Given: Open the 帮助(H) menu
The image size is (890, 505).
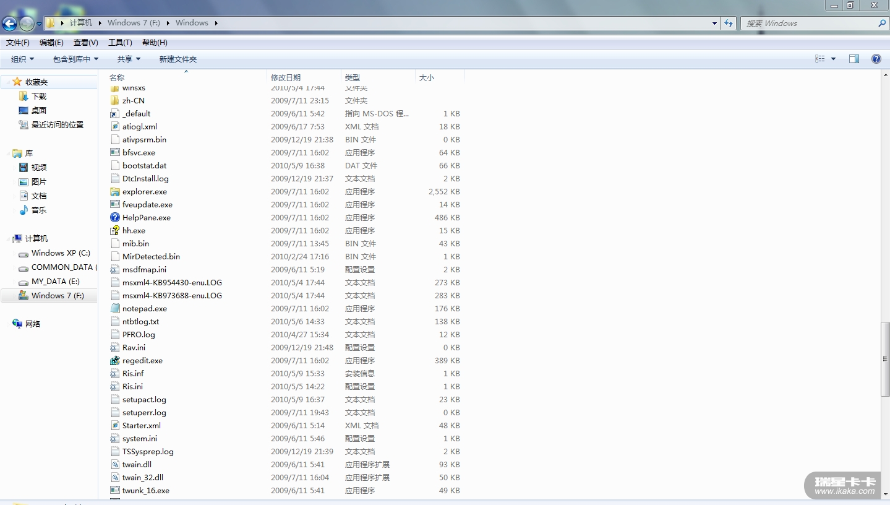Looking at the screenshot, I should 155,43.
